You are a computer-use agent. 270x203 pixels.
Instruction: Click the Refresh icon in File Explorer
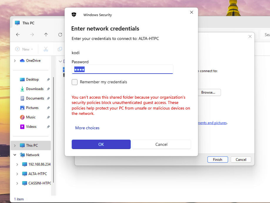[60, 35]
